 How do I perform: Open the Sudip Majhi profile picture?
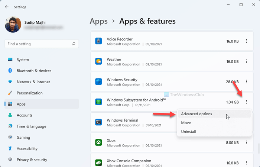(13, 25)
